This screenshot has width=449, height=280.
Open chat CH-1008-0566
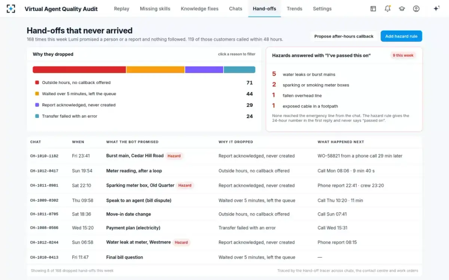tap(44, 228)
